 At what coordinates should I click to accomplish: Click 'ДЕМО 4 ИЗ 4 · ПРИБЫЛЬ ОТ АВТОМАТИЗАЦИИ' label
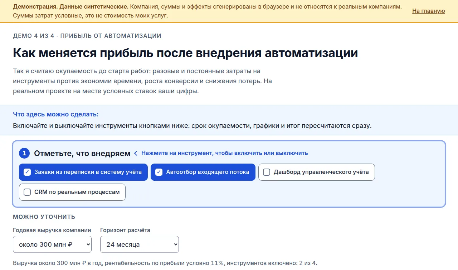(87, 36)
